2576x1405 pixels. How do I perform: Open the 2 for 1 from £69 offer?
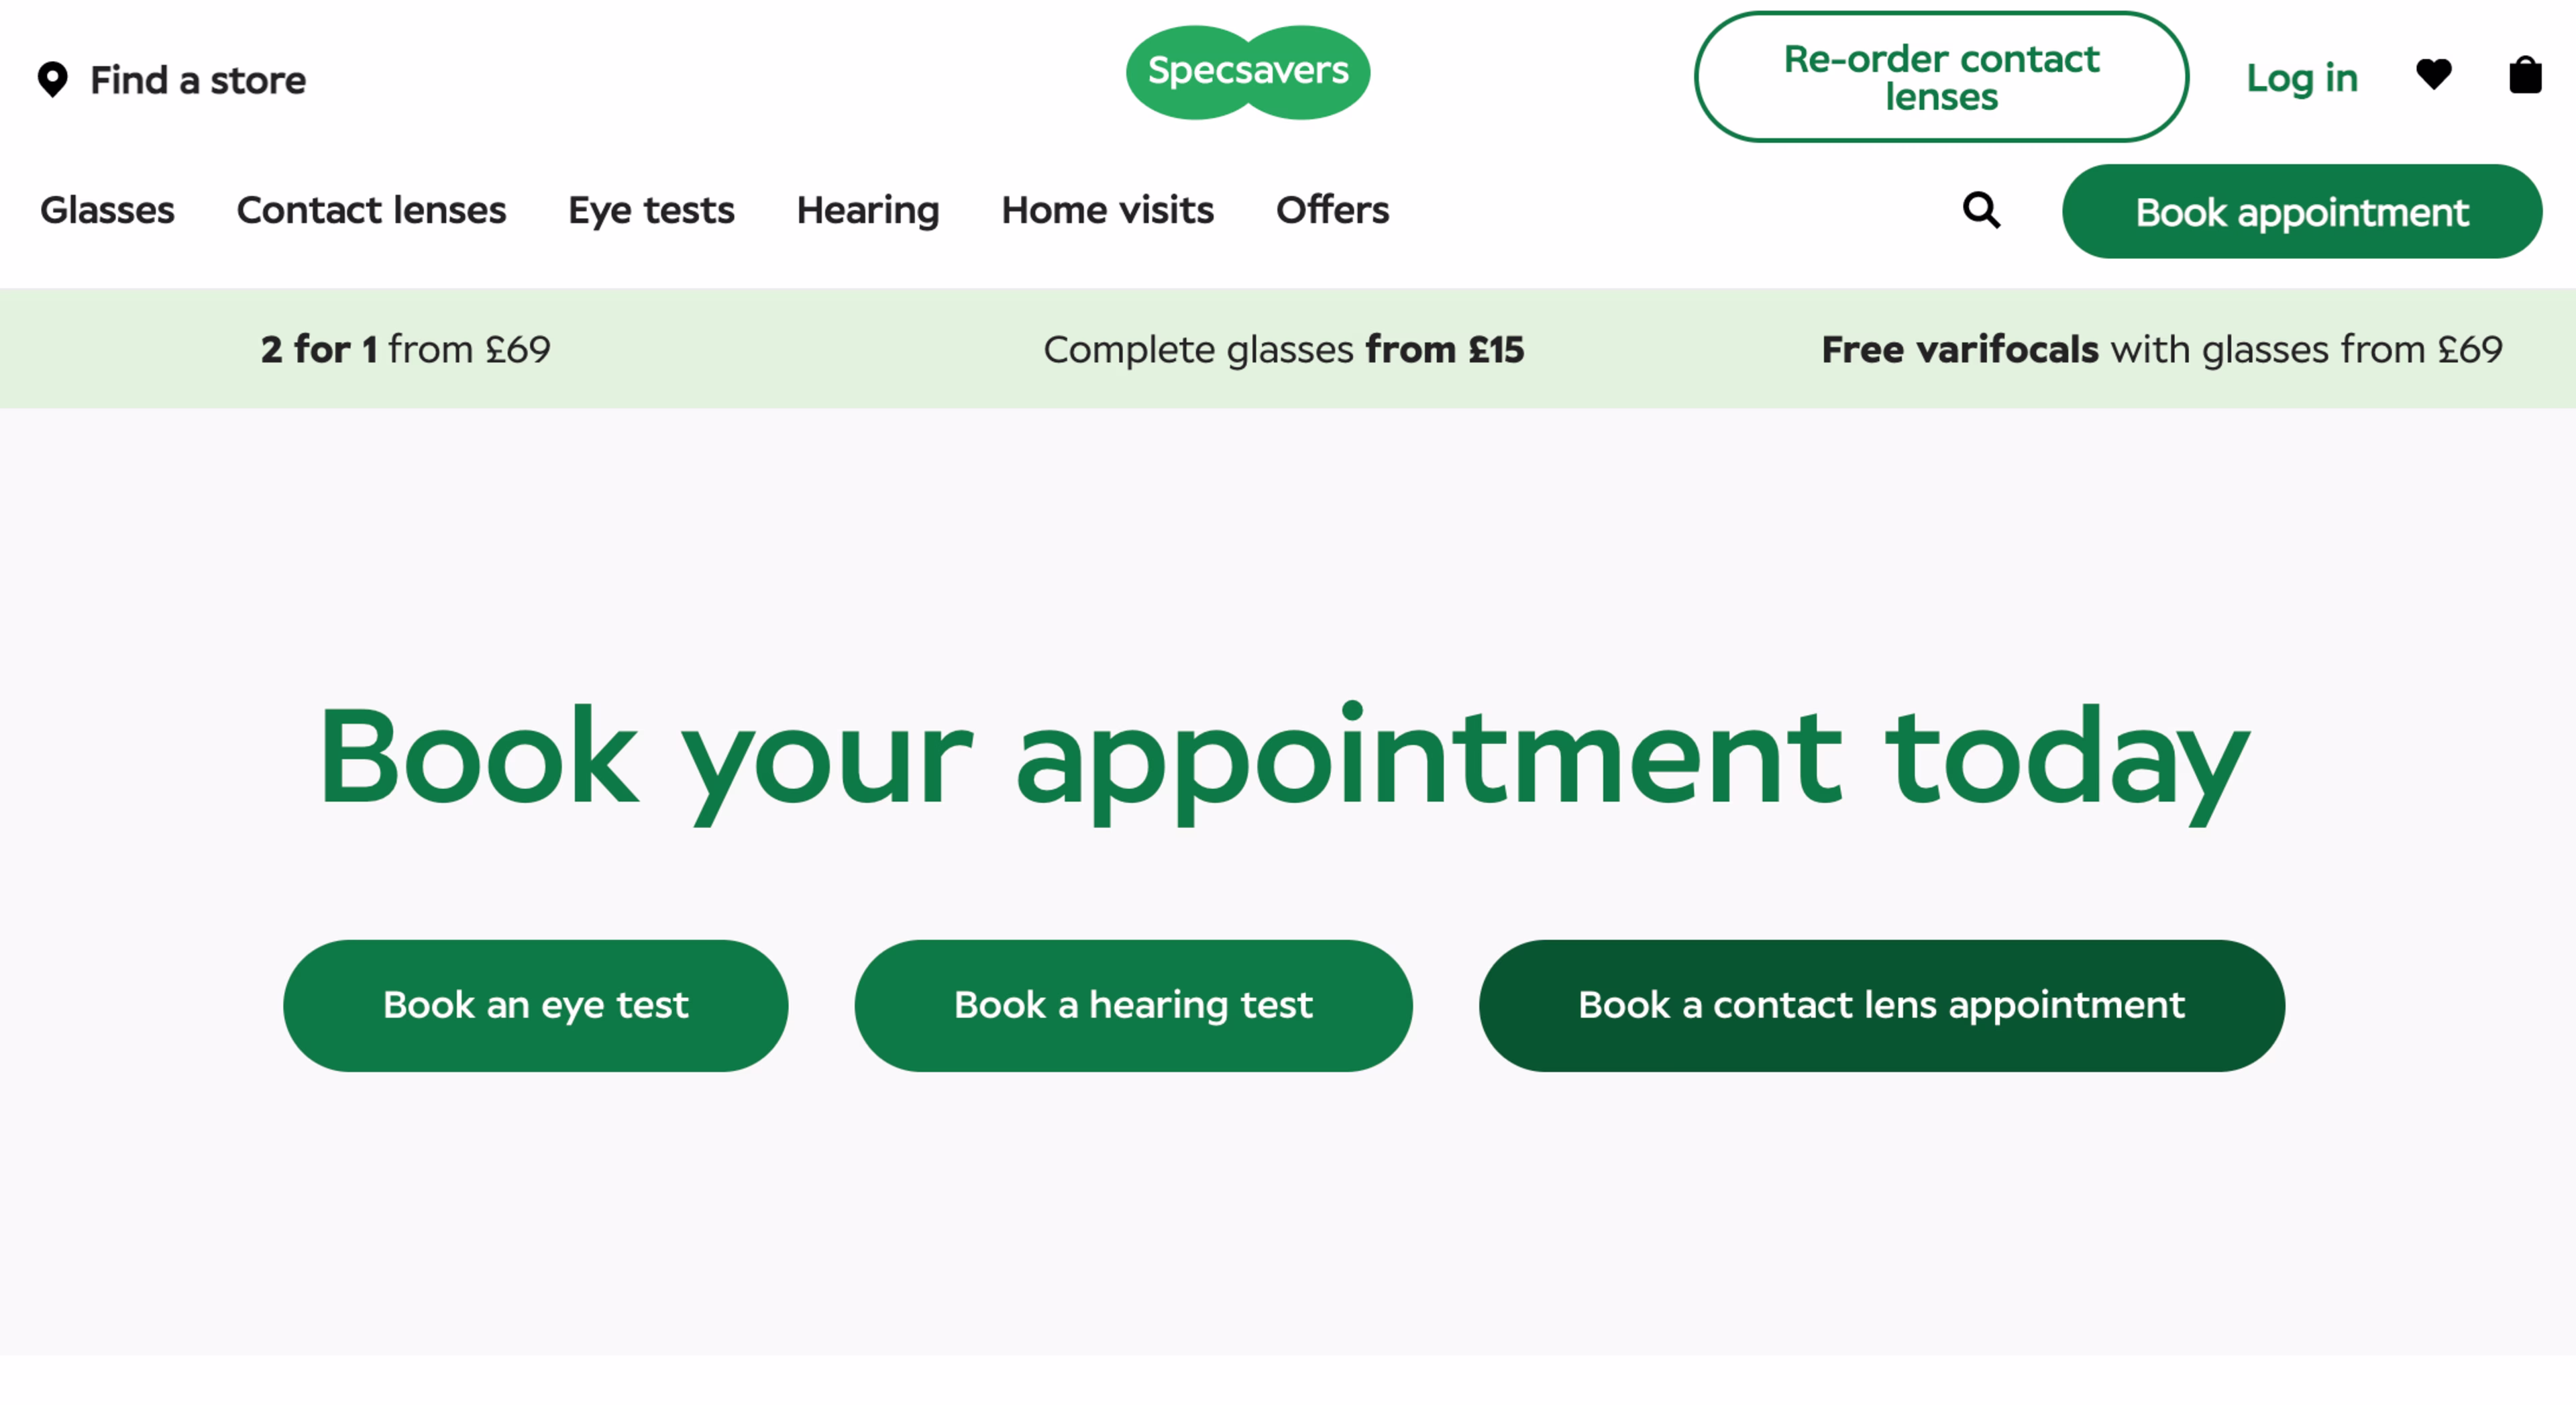click(405, 350)
